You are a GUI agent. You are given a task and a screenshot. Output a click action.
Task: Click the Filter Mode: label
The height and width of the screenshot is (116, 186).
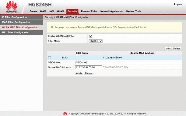(54, 41)
